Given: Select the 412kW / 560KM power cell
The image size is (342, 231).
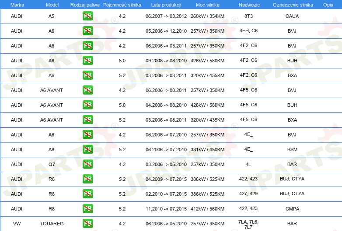Looking at the screenshot, I should (207, 209).
